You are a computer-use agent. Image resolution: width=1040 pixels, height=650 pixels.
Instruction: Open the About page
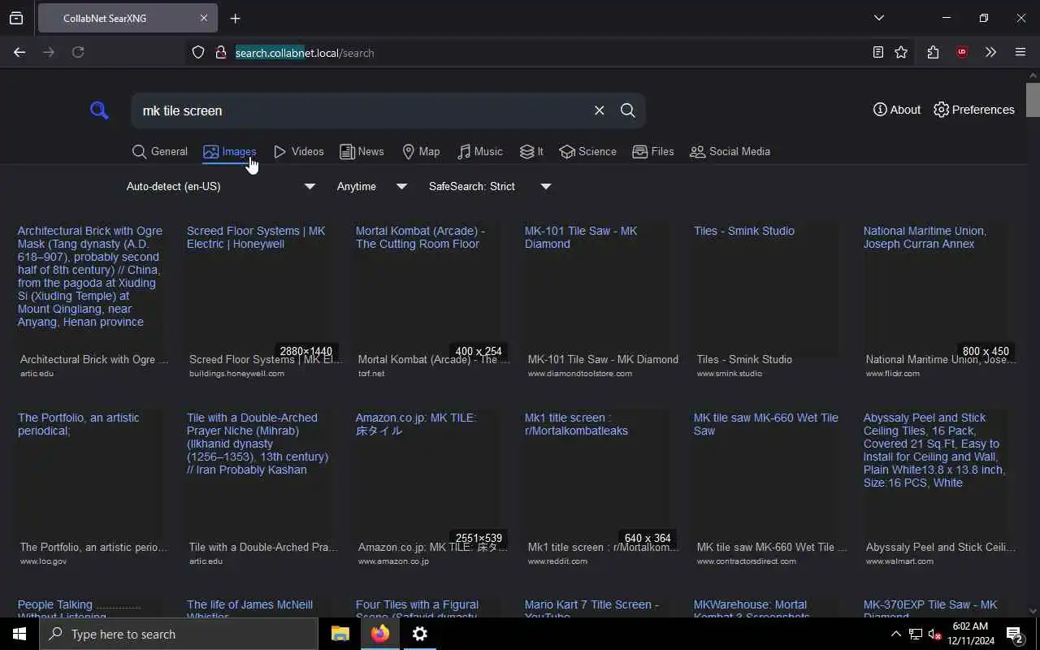point(896,110)
